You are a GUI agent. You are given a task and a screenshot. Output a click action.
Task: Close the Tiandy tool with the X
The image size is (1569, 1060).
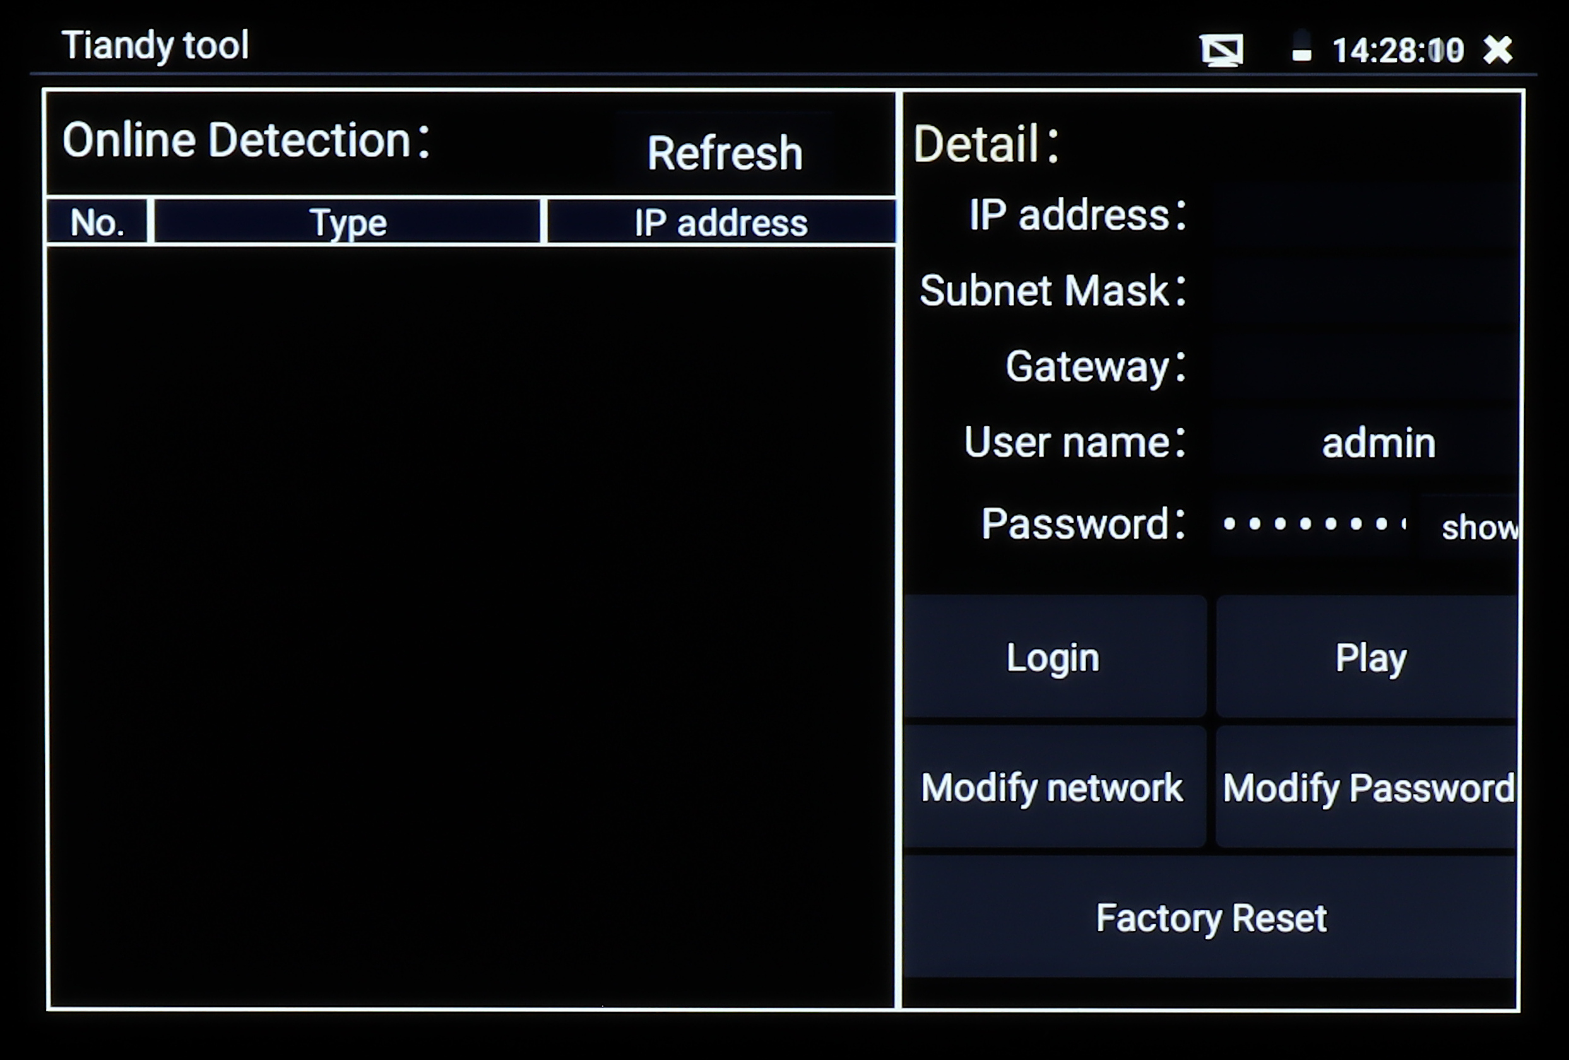click(1498, 50)
